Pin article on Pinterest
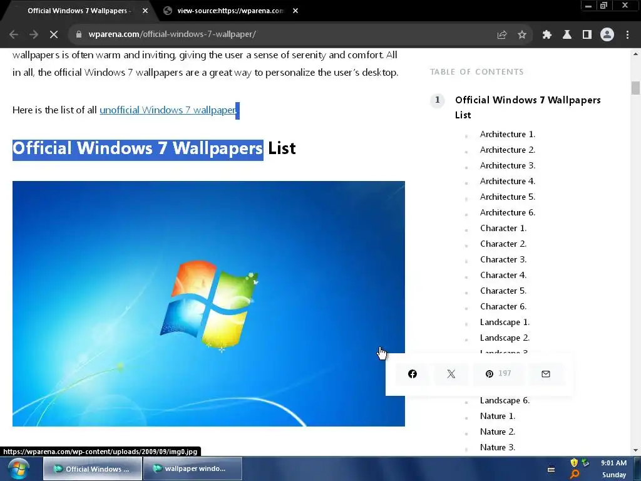The width and height of the screenshot is (641, 481). click(x=498, y=374)
